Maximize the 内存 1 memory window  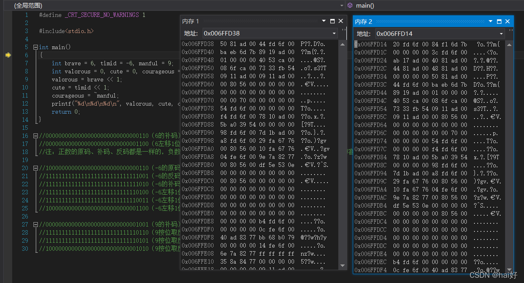(332, 21)
